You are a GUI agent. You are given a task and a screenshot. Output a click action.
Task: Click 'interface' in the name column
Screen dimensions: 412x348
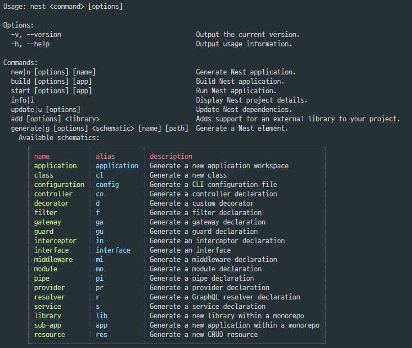(51, 250)
